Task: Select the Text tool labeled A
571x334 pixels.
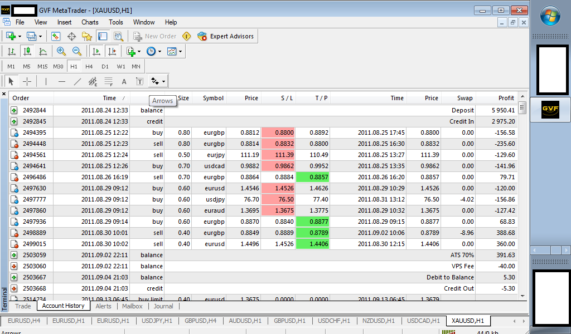Action: click(124, 81)
